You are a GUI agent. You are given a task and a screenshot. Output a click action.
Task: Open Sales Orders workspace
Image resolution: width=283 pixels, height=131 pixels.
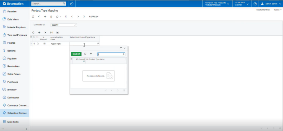click(x=14, y=74)
